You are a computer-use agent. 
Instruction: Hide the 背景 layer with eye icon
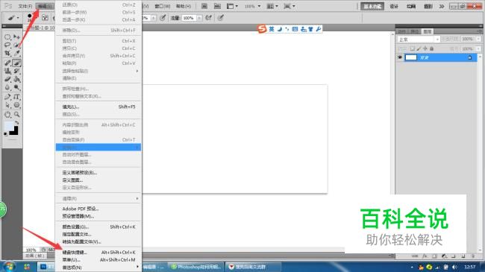(x=400, y=57)
